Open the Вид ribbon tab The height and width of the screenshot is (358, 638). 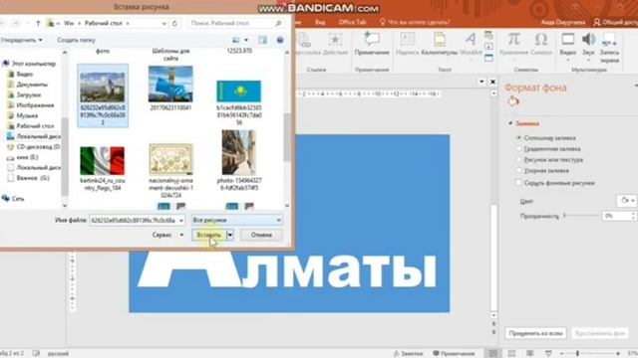click(x=320, y=22)
